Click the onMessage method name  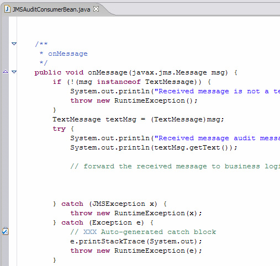pos(108,72)
